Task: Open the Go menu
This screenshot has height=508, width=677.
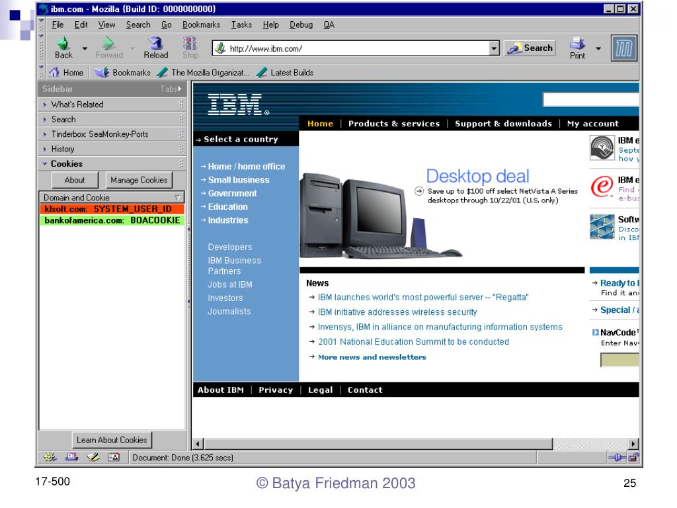Action: (166, 24)
